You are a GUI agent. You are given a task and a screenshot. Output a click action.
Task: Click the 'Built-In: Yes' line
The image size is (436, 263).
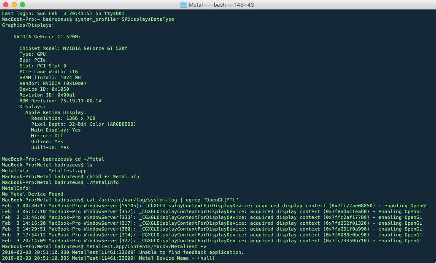50,147
